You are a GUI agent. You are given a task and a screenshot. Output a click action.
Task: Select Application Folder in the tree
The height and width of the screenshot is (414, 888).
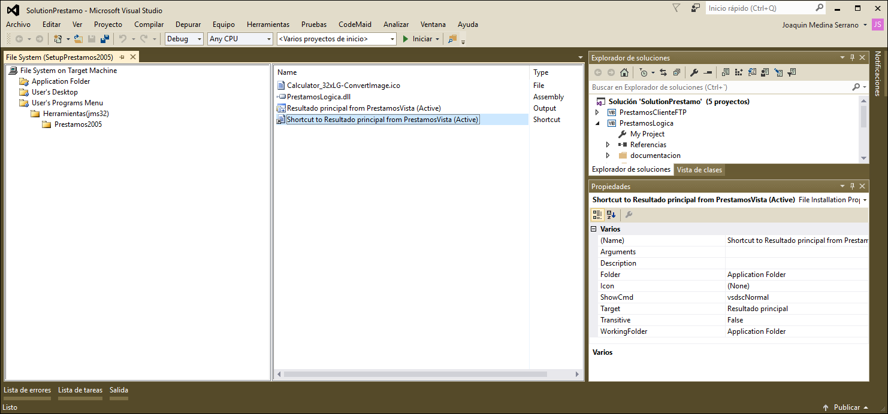[x=61, y=81]
